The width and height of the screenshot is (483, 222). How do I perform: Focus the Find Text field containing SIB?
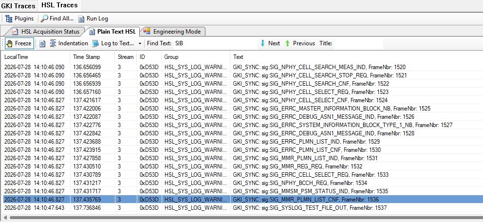point(216,43)
